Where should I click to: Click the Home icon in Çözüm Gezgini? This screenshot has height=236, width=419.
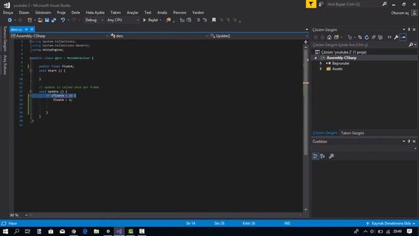329,37
